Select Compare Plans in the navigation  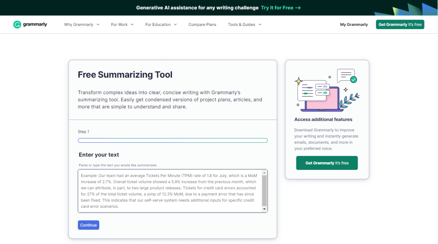coord(202,24)
